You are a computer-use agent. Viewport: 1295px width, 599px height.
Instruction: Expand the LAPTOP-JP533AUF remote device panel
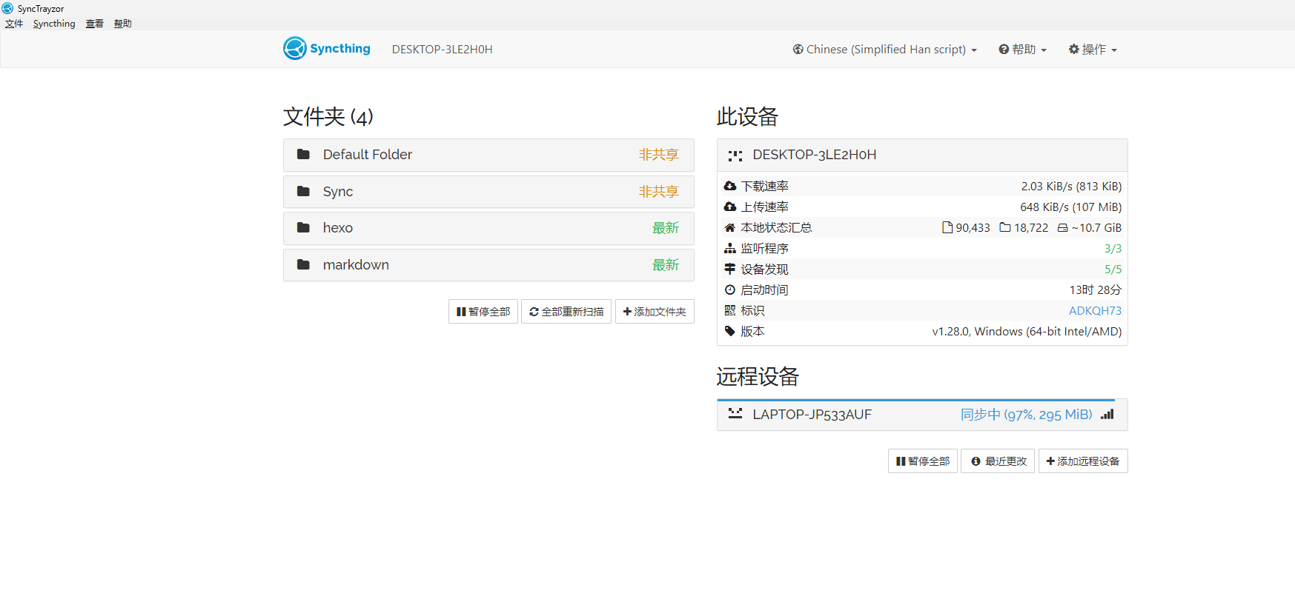pyautogui.click(x=922, y=415)
